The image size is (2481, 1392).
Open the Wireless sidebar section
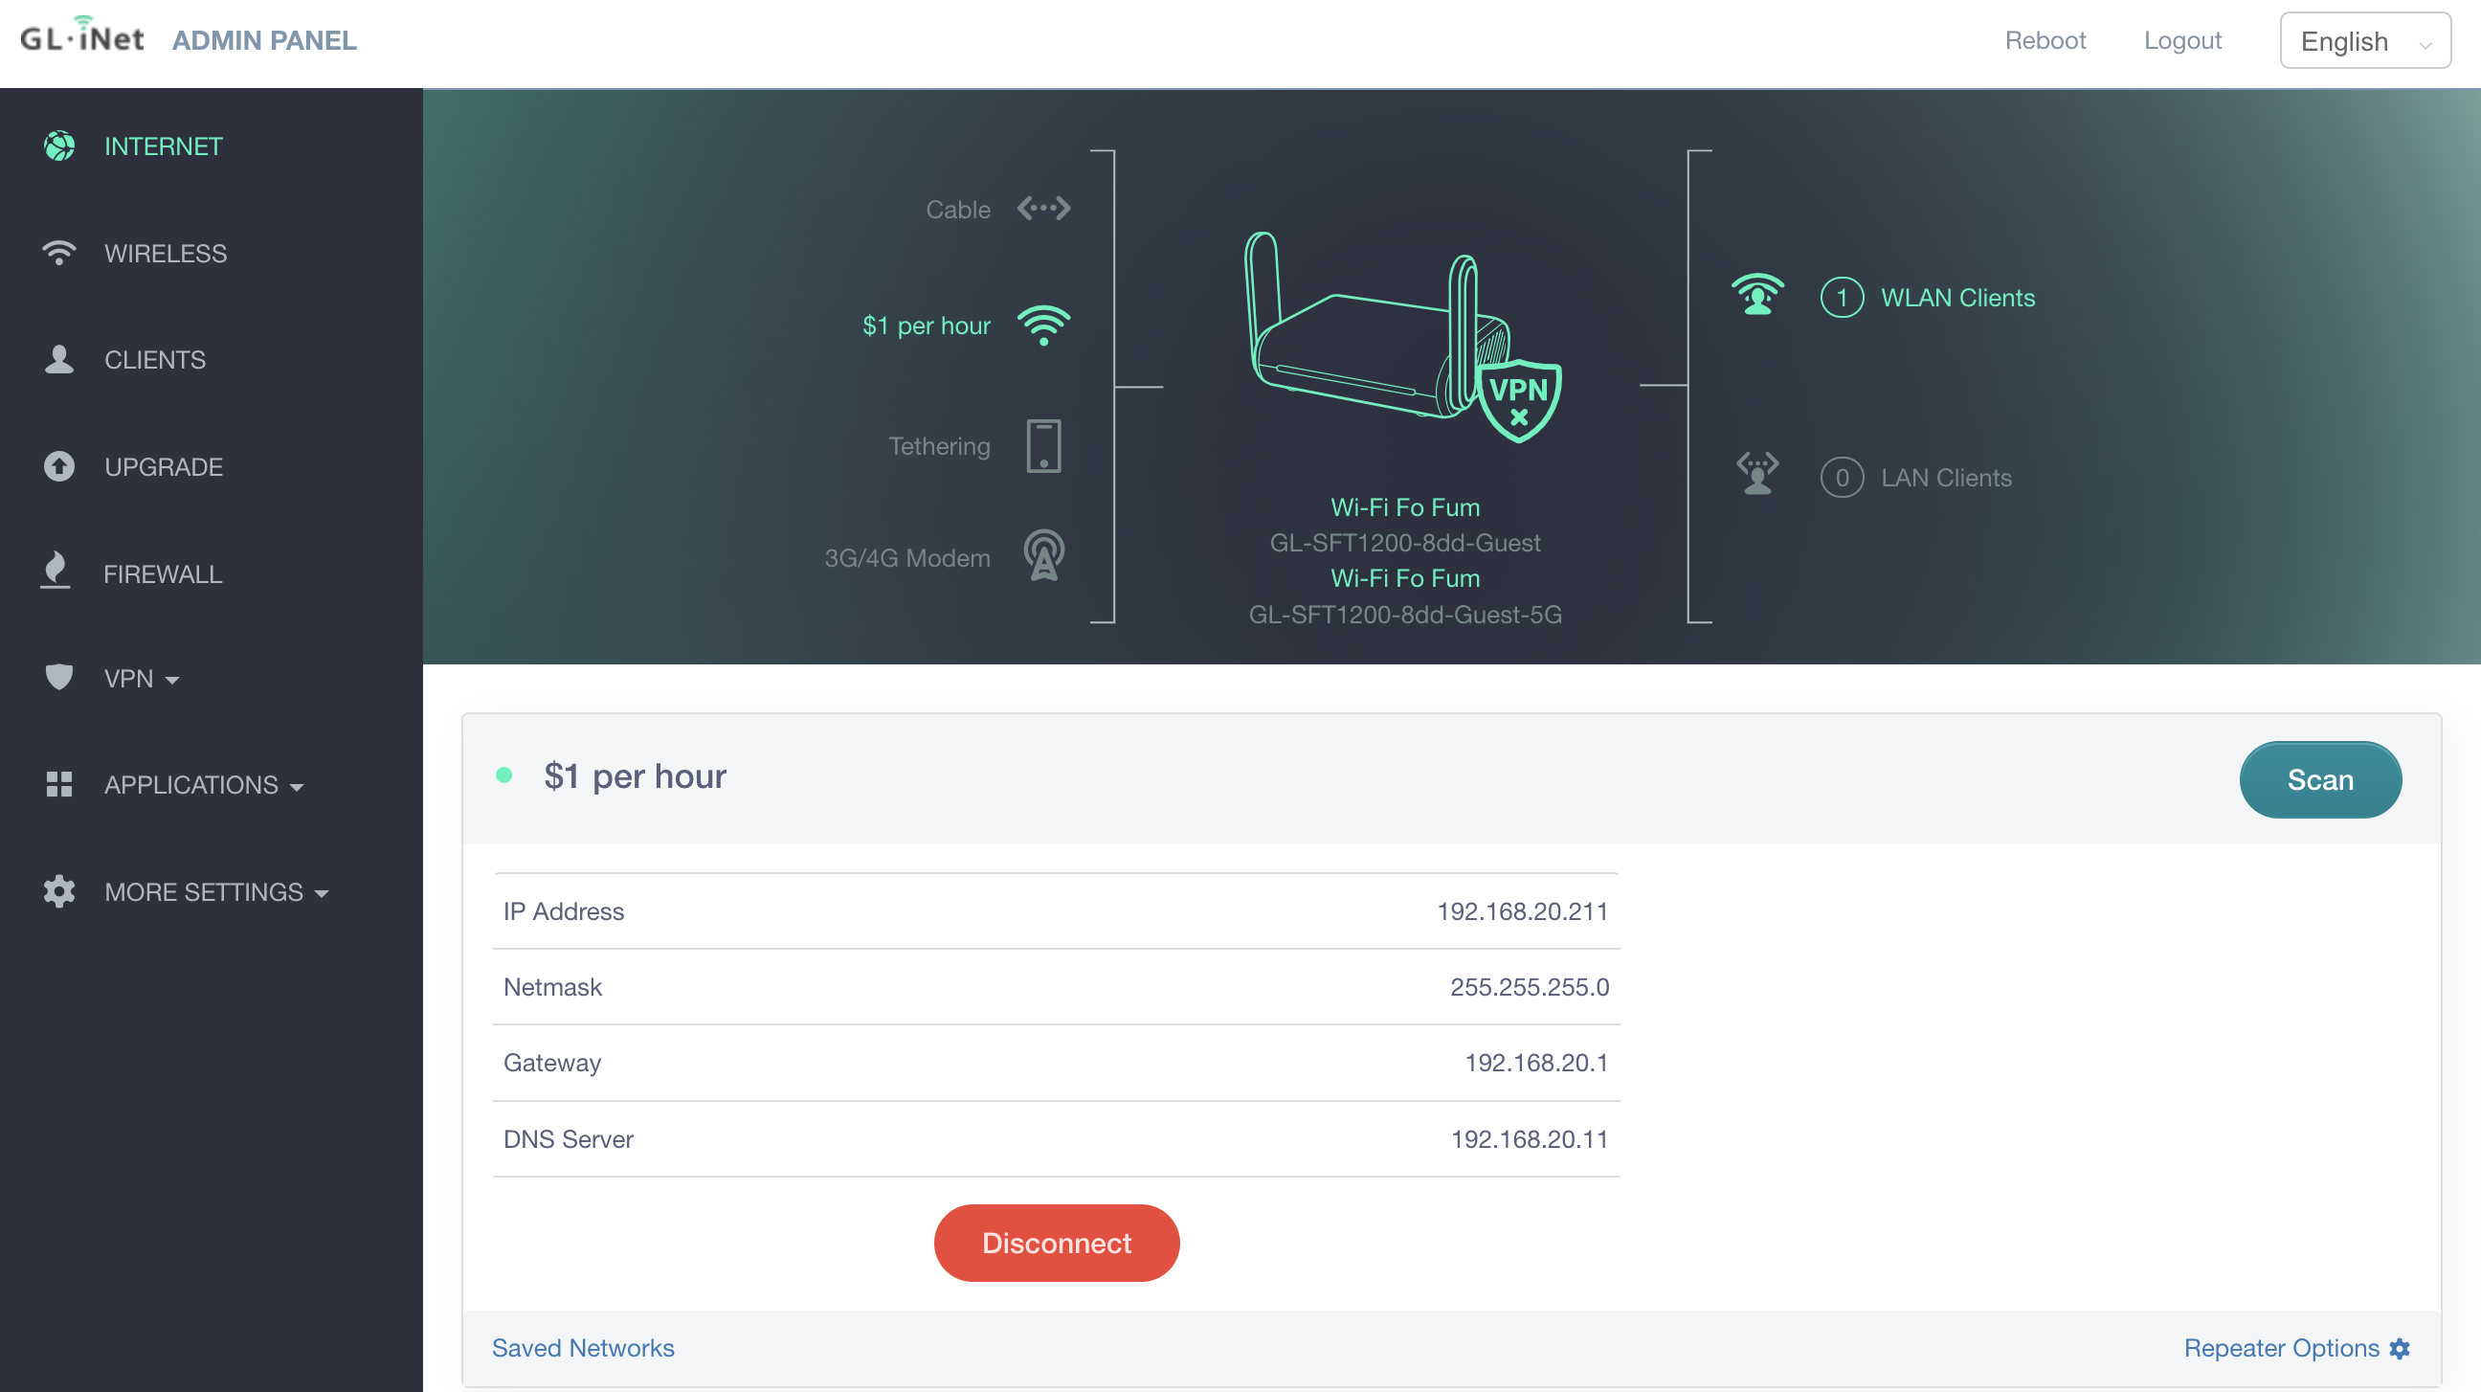165,254
